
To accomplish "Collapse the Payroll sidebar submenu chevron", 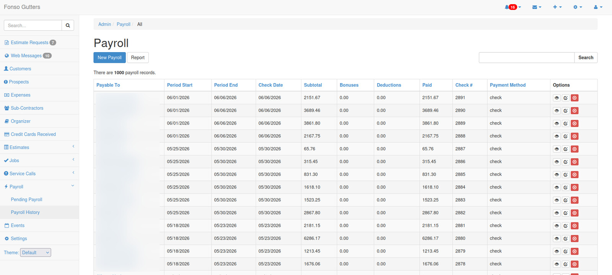I will (73, 186).
